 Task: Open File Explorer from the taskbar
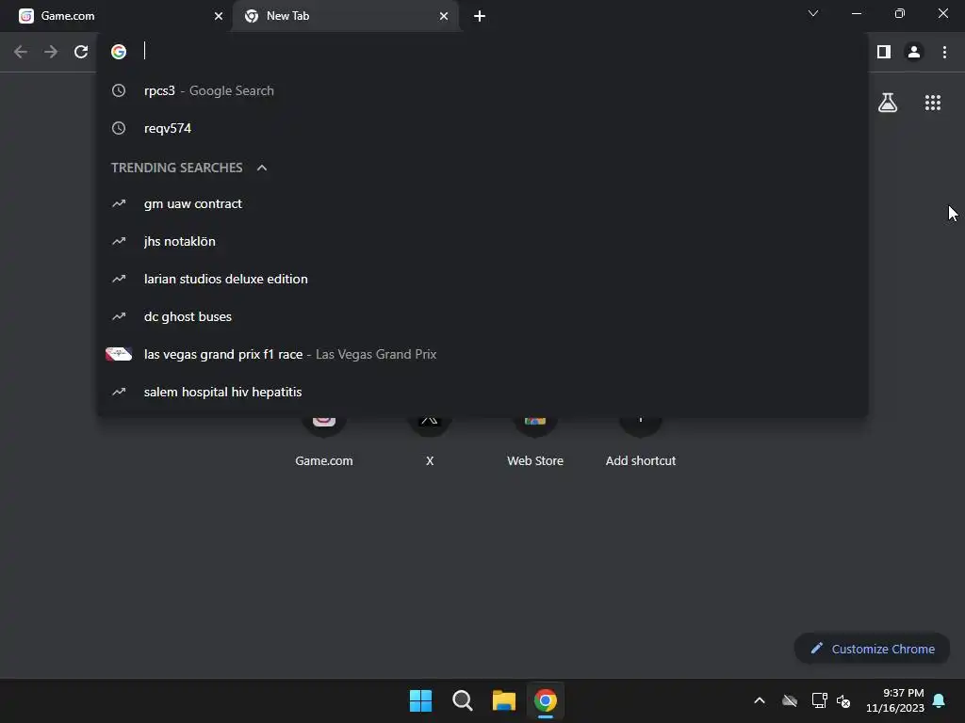pyautogui.click(x=504, y=700)
